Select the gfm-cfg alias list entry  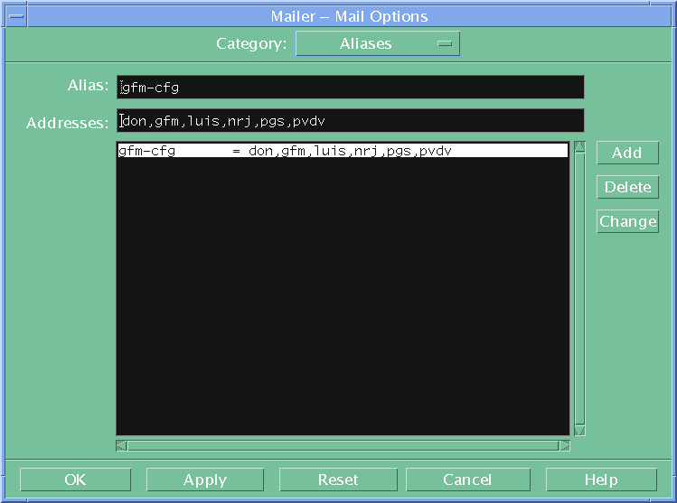pyautogui.click(x=343, y=152)
